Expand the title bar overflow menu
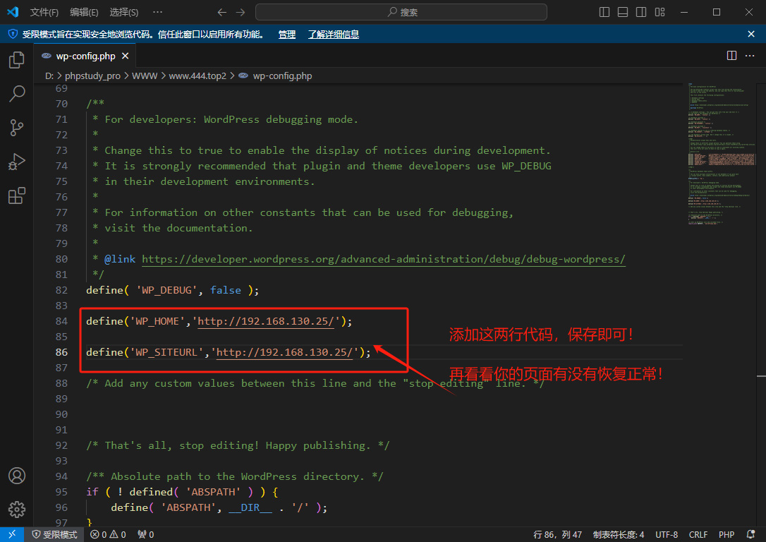The image size is (766, 542). tap(157, 12)
